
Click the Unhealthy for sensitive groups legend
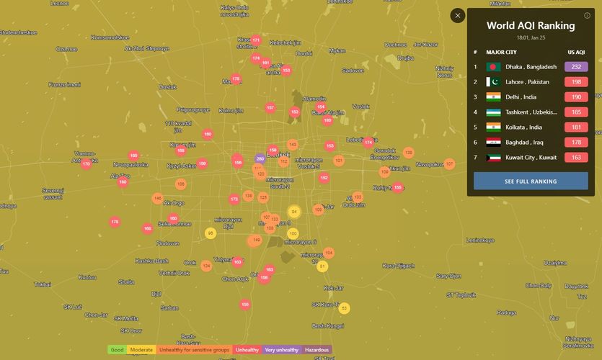(194, 350)
